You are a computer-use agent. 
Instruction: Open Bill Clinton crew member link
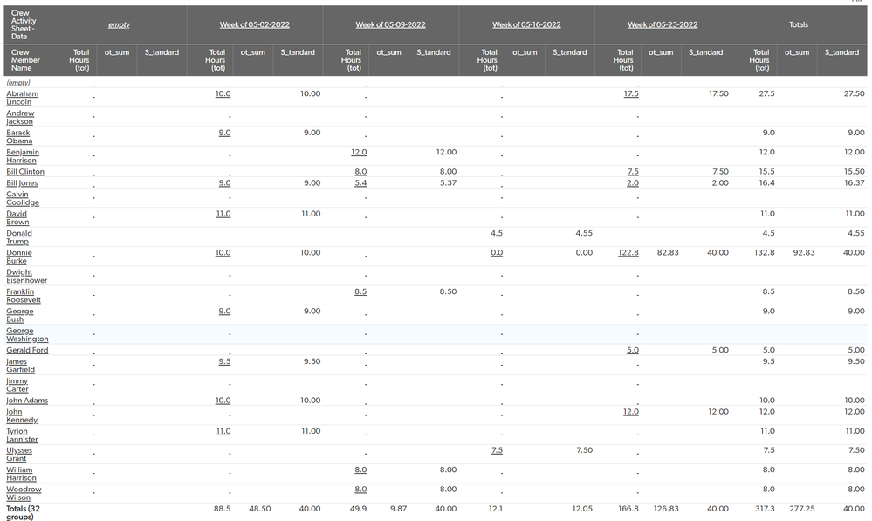tap(25, 172)
